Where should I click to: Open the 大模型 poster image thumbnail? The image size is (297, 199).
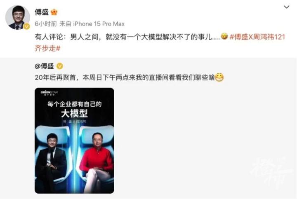(x=74, y=140)
